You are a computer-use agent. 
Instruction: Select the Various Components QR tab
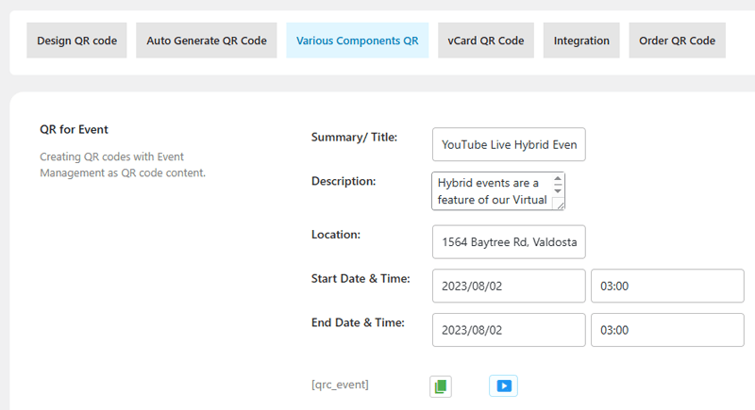coord(357,41)
